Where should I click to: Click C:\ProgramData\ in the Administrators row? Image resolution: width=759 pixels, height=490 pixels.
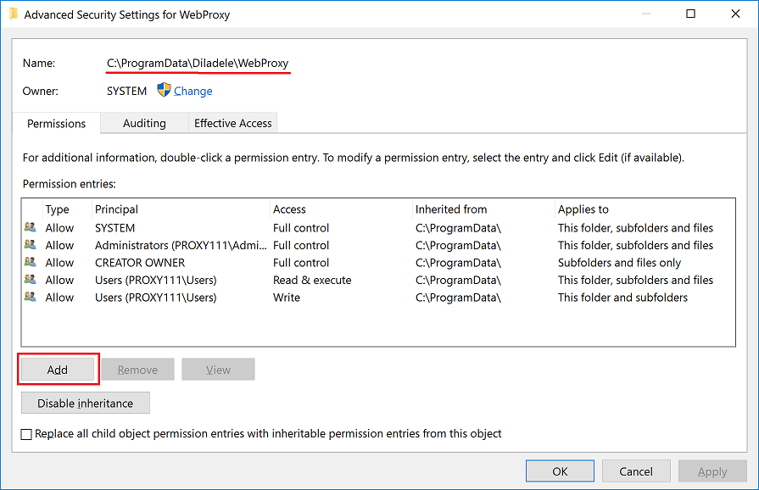tap(458, 245)
